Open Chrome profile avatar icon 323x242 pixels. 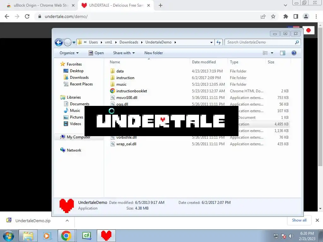pos(306,16)
